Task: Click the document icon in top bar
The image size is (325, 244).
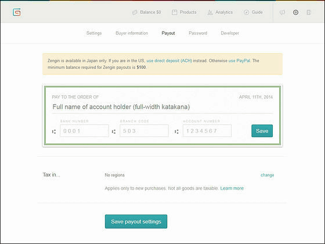Action: [x=309, y=12]
